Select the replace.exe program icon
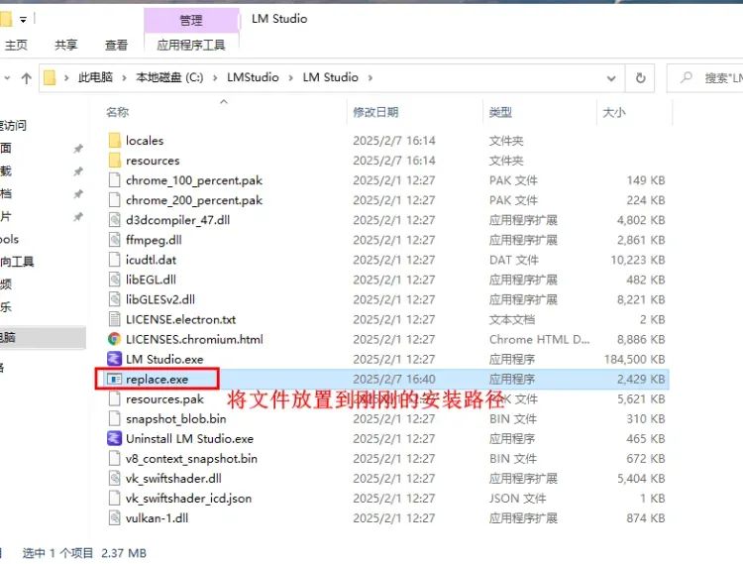This screenshot has width=743, height=564. pyautogui.click(x=114, y=380)
